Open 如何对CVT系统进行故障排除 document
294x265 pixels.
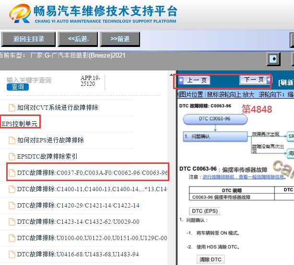[x=58, y=107]
